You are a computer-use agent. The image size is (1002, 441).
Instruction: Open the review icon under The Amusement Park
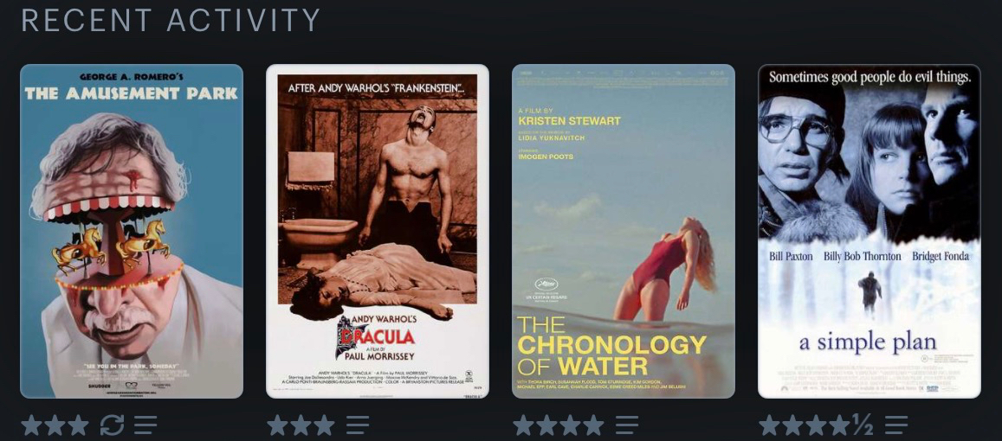(x=145, y=425)
